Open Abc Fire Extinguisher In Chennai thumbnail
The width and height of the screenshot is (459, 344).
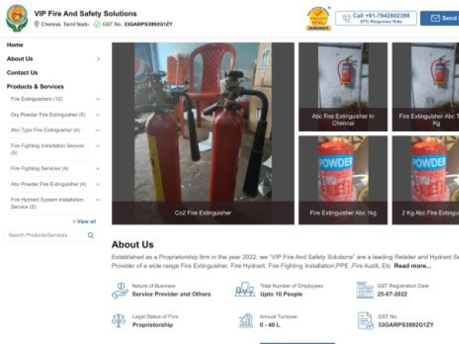(343, 87)
